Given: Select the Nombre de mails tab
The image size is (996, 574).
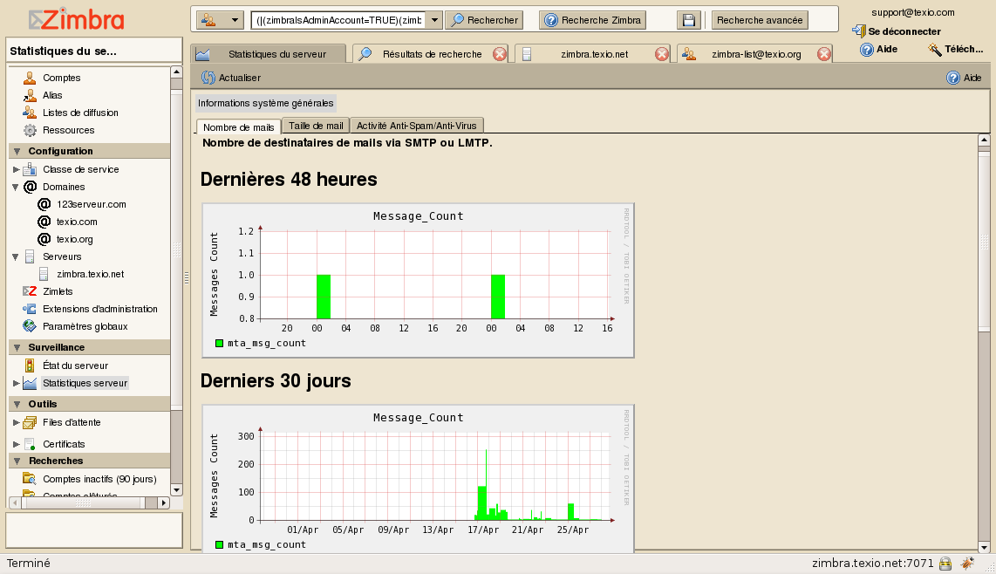Looking at the screenshot, I should 239,126.
